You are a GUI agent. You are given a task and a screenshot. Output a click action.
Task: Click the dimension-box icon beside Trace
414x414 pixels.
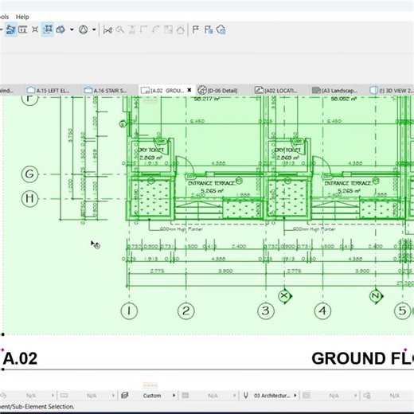point(23,29)
